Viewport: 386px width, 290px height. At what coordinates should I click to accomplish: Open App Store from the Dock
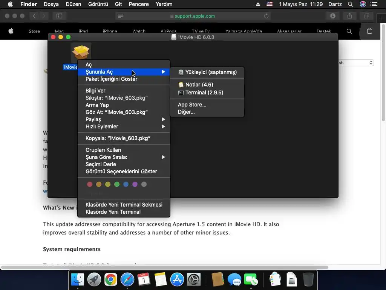177,280
